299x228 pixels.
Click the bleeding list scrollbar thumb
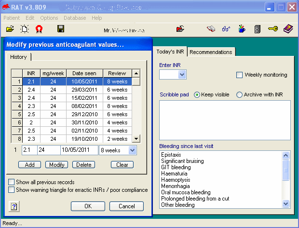pos(285,170)
